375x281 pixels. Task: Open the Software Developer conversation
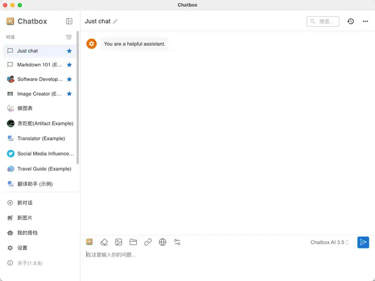tap(40, 79)
